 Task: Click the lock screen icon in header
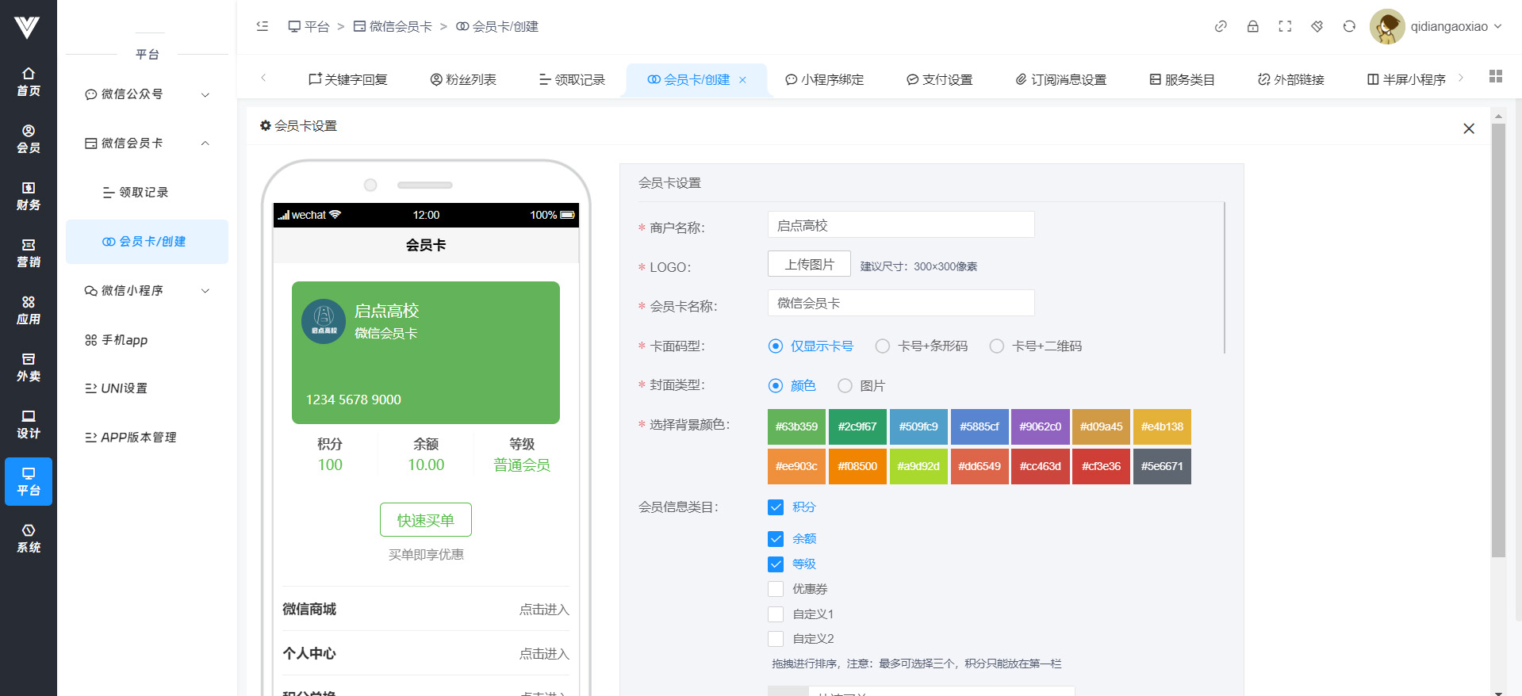(1252, 26)
